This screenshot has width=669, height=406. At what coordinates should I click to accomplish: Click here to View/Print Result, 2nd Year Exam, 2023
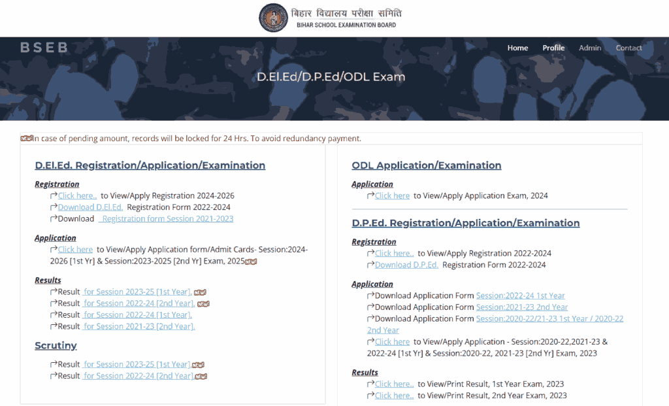tap(394, 396)
